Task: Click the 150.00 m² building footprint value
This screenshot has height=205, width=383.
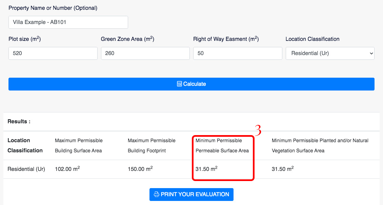Action: pos(140,169)
